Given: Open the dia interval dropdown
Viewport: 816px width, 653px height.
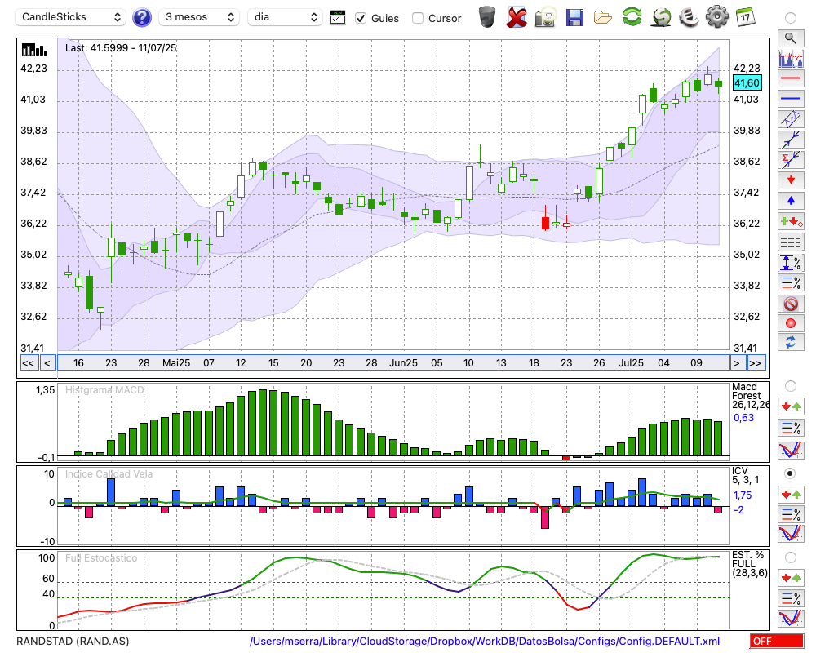Looking at the screenshot, I should point(285,17).
